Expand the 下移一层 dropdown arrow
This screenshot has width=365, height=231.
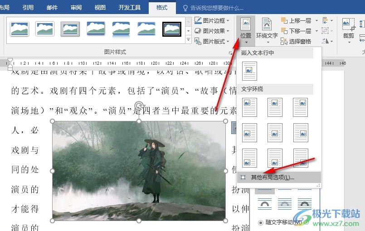316,31
